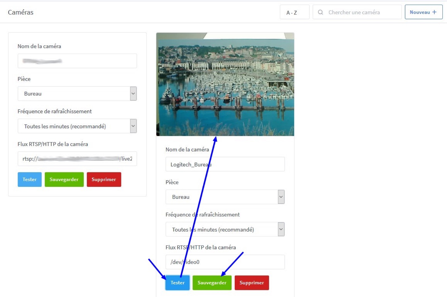
Task: Click the Nom de la caméra field on left card
Action: tap(77, 61)
